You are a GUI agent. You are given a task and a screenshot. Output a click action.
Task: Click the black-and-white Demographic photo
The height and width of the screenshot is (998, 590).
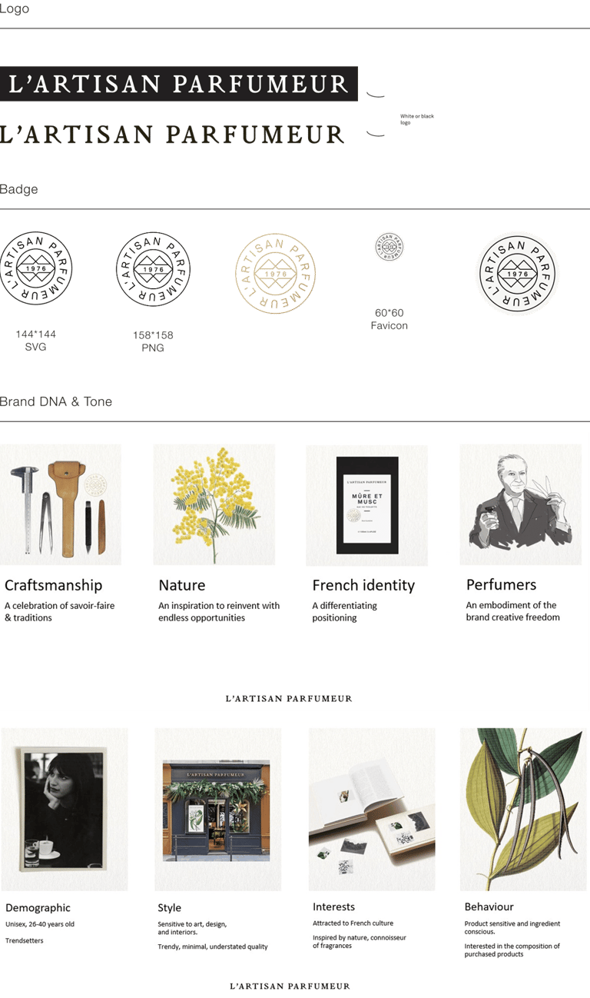tap(65, 810)
